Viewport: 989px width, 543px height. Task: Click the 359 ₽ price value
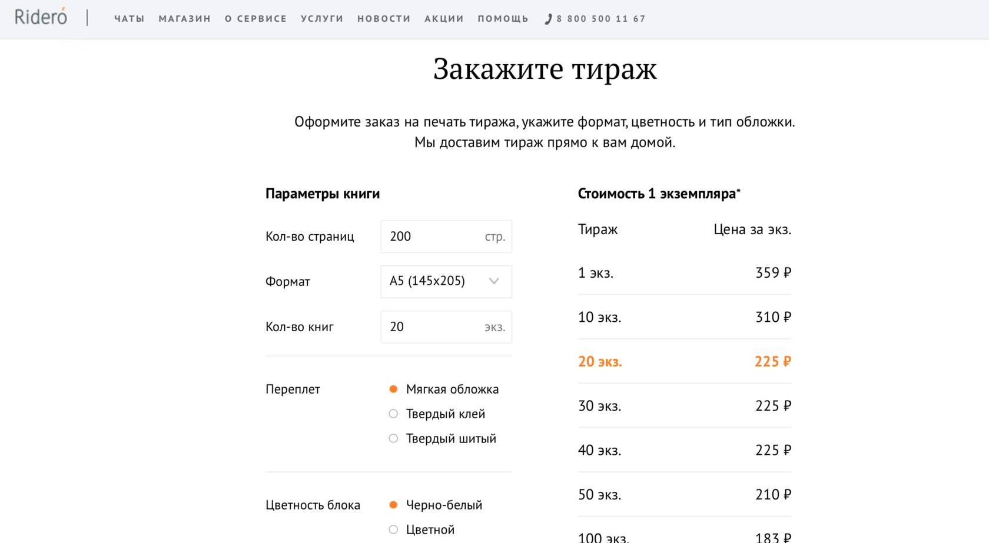(774, 273)
